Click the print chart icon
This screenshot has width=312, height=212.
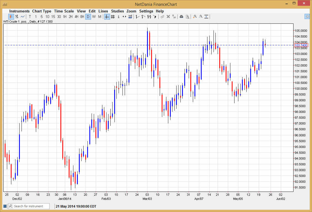pyautogui.click(x=181, y=17)
